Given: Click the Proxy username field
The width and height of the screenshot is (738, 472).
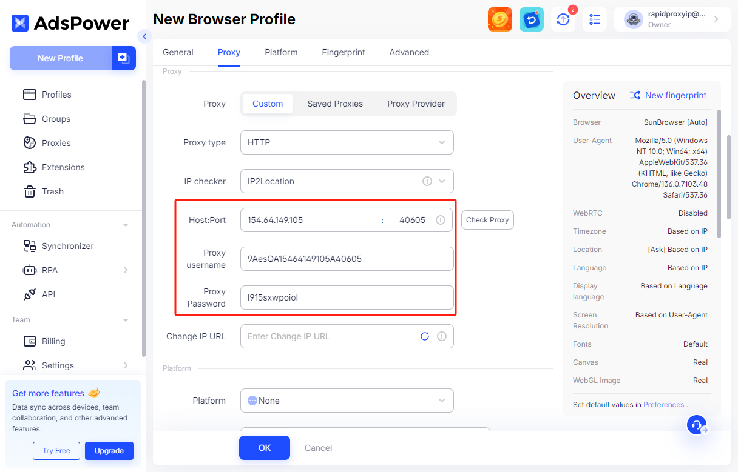Looking at the screenshot, I should pos(347,259).
